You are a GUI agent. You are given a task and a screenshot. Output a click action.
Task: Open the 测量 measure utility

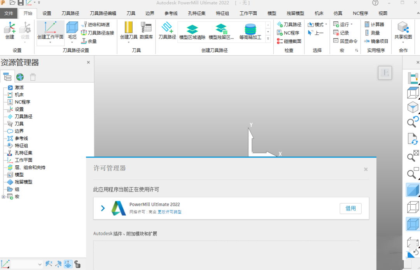coord(372,33)
